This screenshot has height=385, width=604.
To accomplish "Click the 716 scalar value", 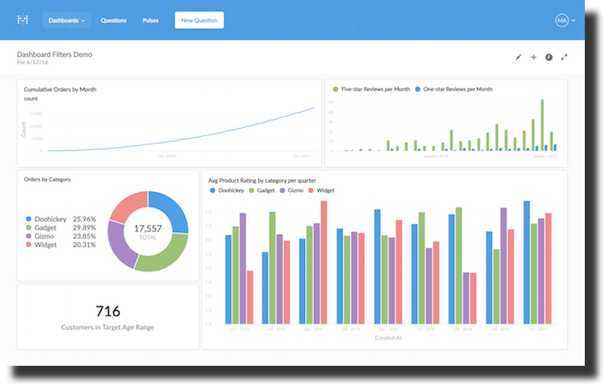I will [x=108, y=311].
